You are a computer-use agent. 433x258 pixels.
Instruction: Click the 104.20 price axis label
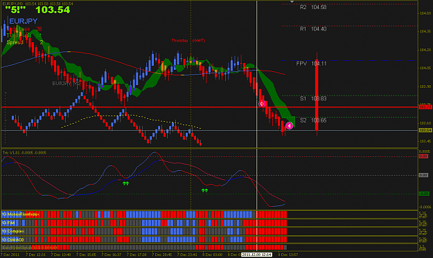click(x=425, y=50)
